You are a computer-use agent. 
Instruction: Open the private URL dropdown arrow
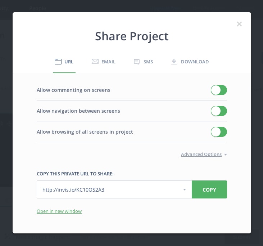[184, 189]
